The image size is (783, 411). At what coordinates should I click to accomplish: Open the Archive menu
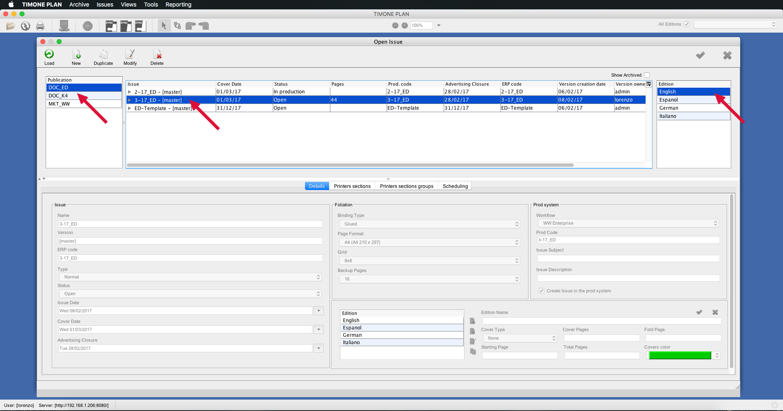point(79,4)
